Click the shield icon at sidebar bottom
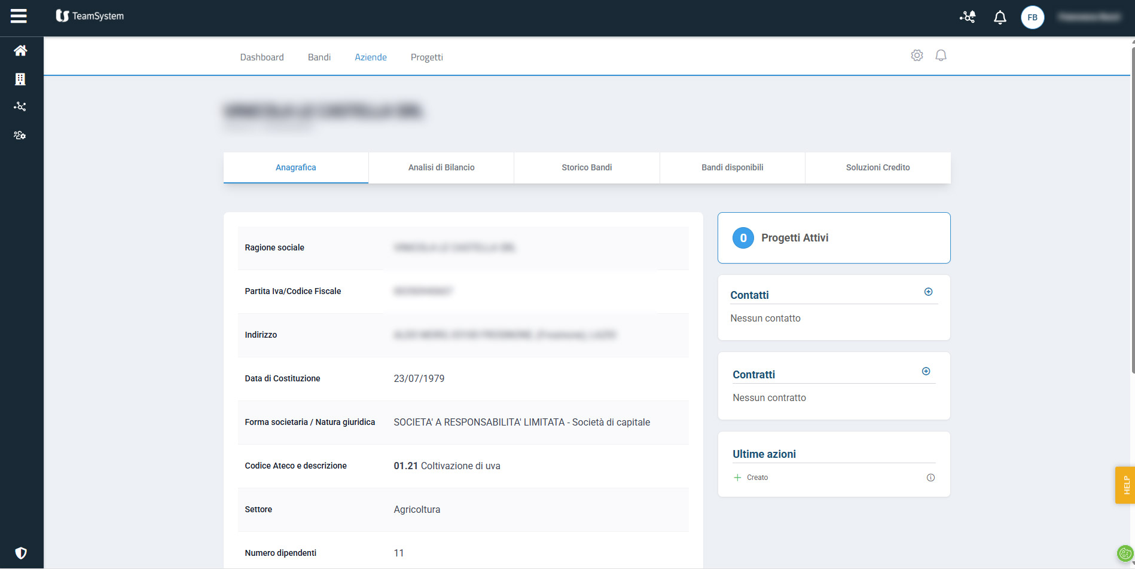Screen dimensions: 1135x569 21,553
